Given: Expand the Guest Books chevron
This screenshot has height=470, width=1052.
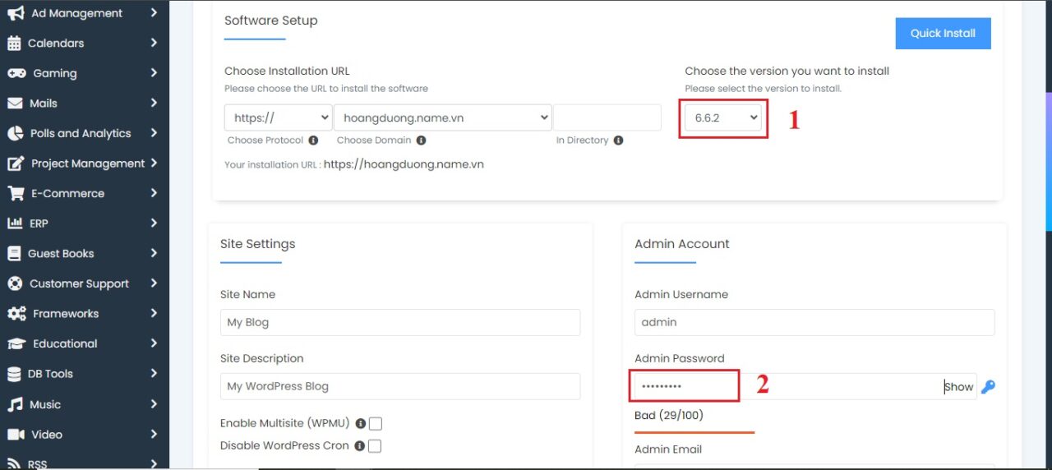Looking at the screenshot, I should [x=154, y=253].
